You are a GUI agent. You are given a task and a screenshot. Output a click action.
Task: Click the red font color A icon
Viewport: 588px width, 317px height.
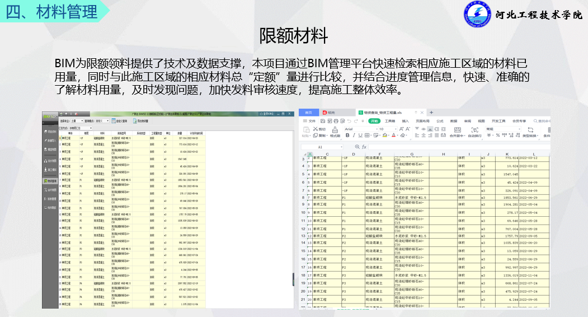coord(394,135)
